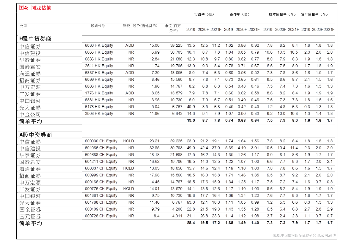The width and height of the screenshot is (354, 243).
Task: Select ticker '6886 HK Equity'
Action: (x=99, y=59)
